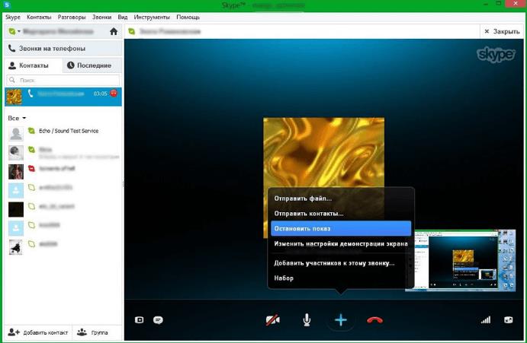Click Звонки на телефоны button
Image resolution: width=527 pixels, height=343 pixels.
52,49
